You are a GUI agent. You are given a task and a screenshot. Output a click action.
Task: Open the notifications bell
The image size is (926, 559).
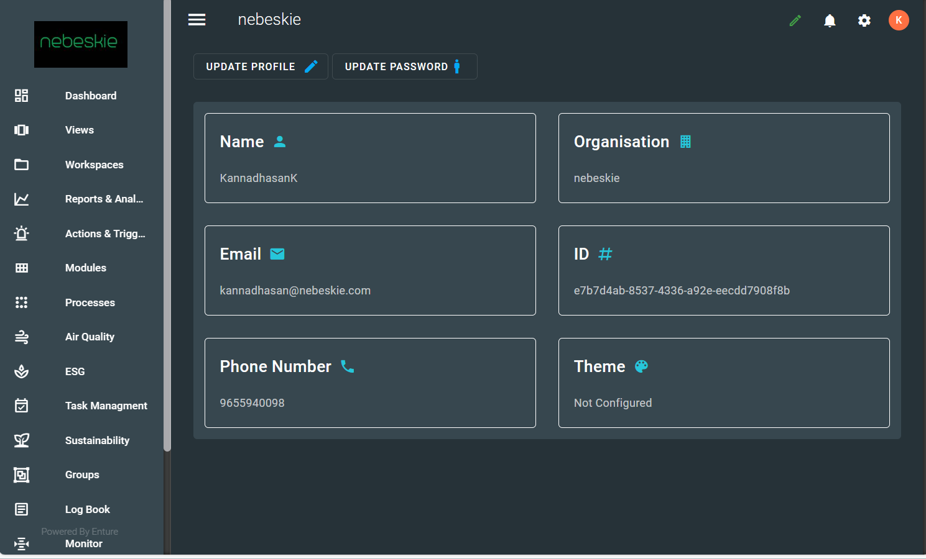tap(830, 21)
